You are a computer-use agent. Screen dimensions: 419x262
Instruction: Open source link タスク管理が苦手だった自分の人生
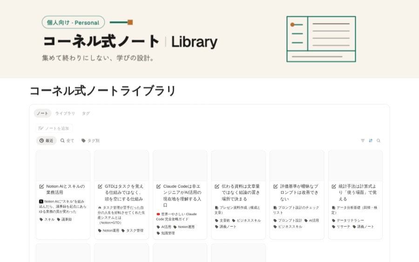122,215
